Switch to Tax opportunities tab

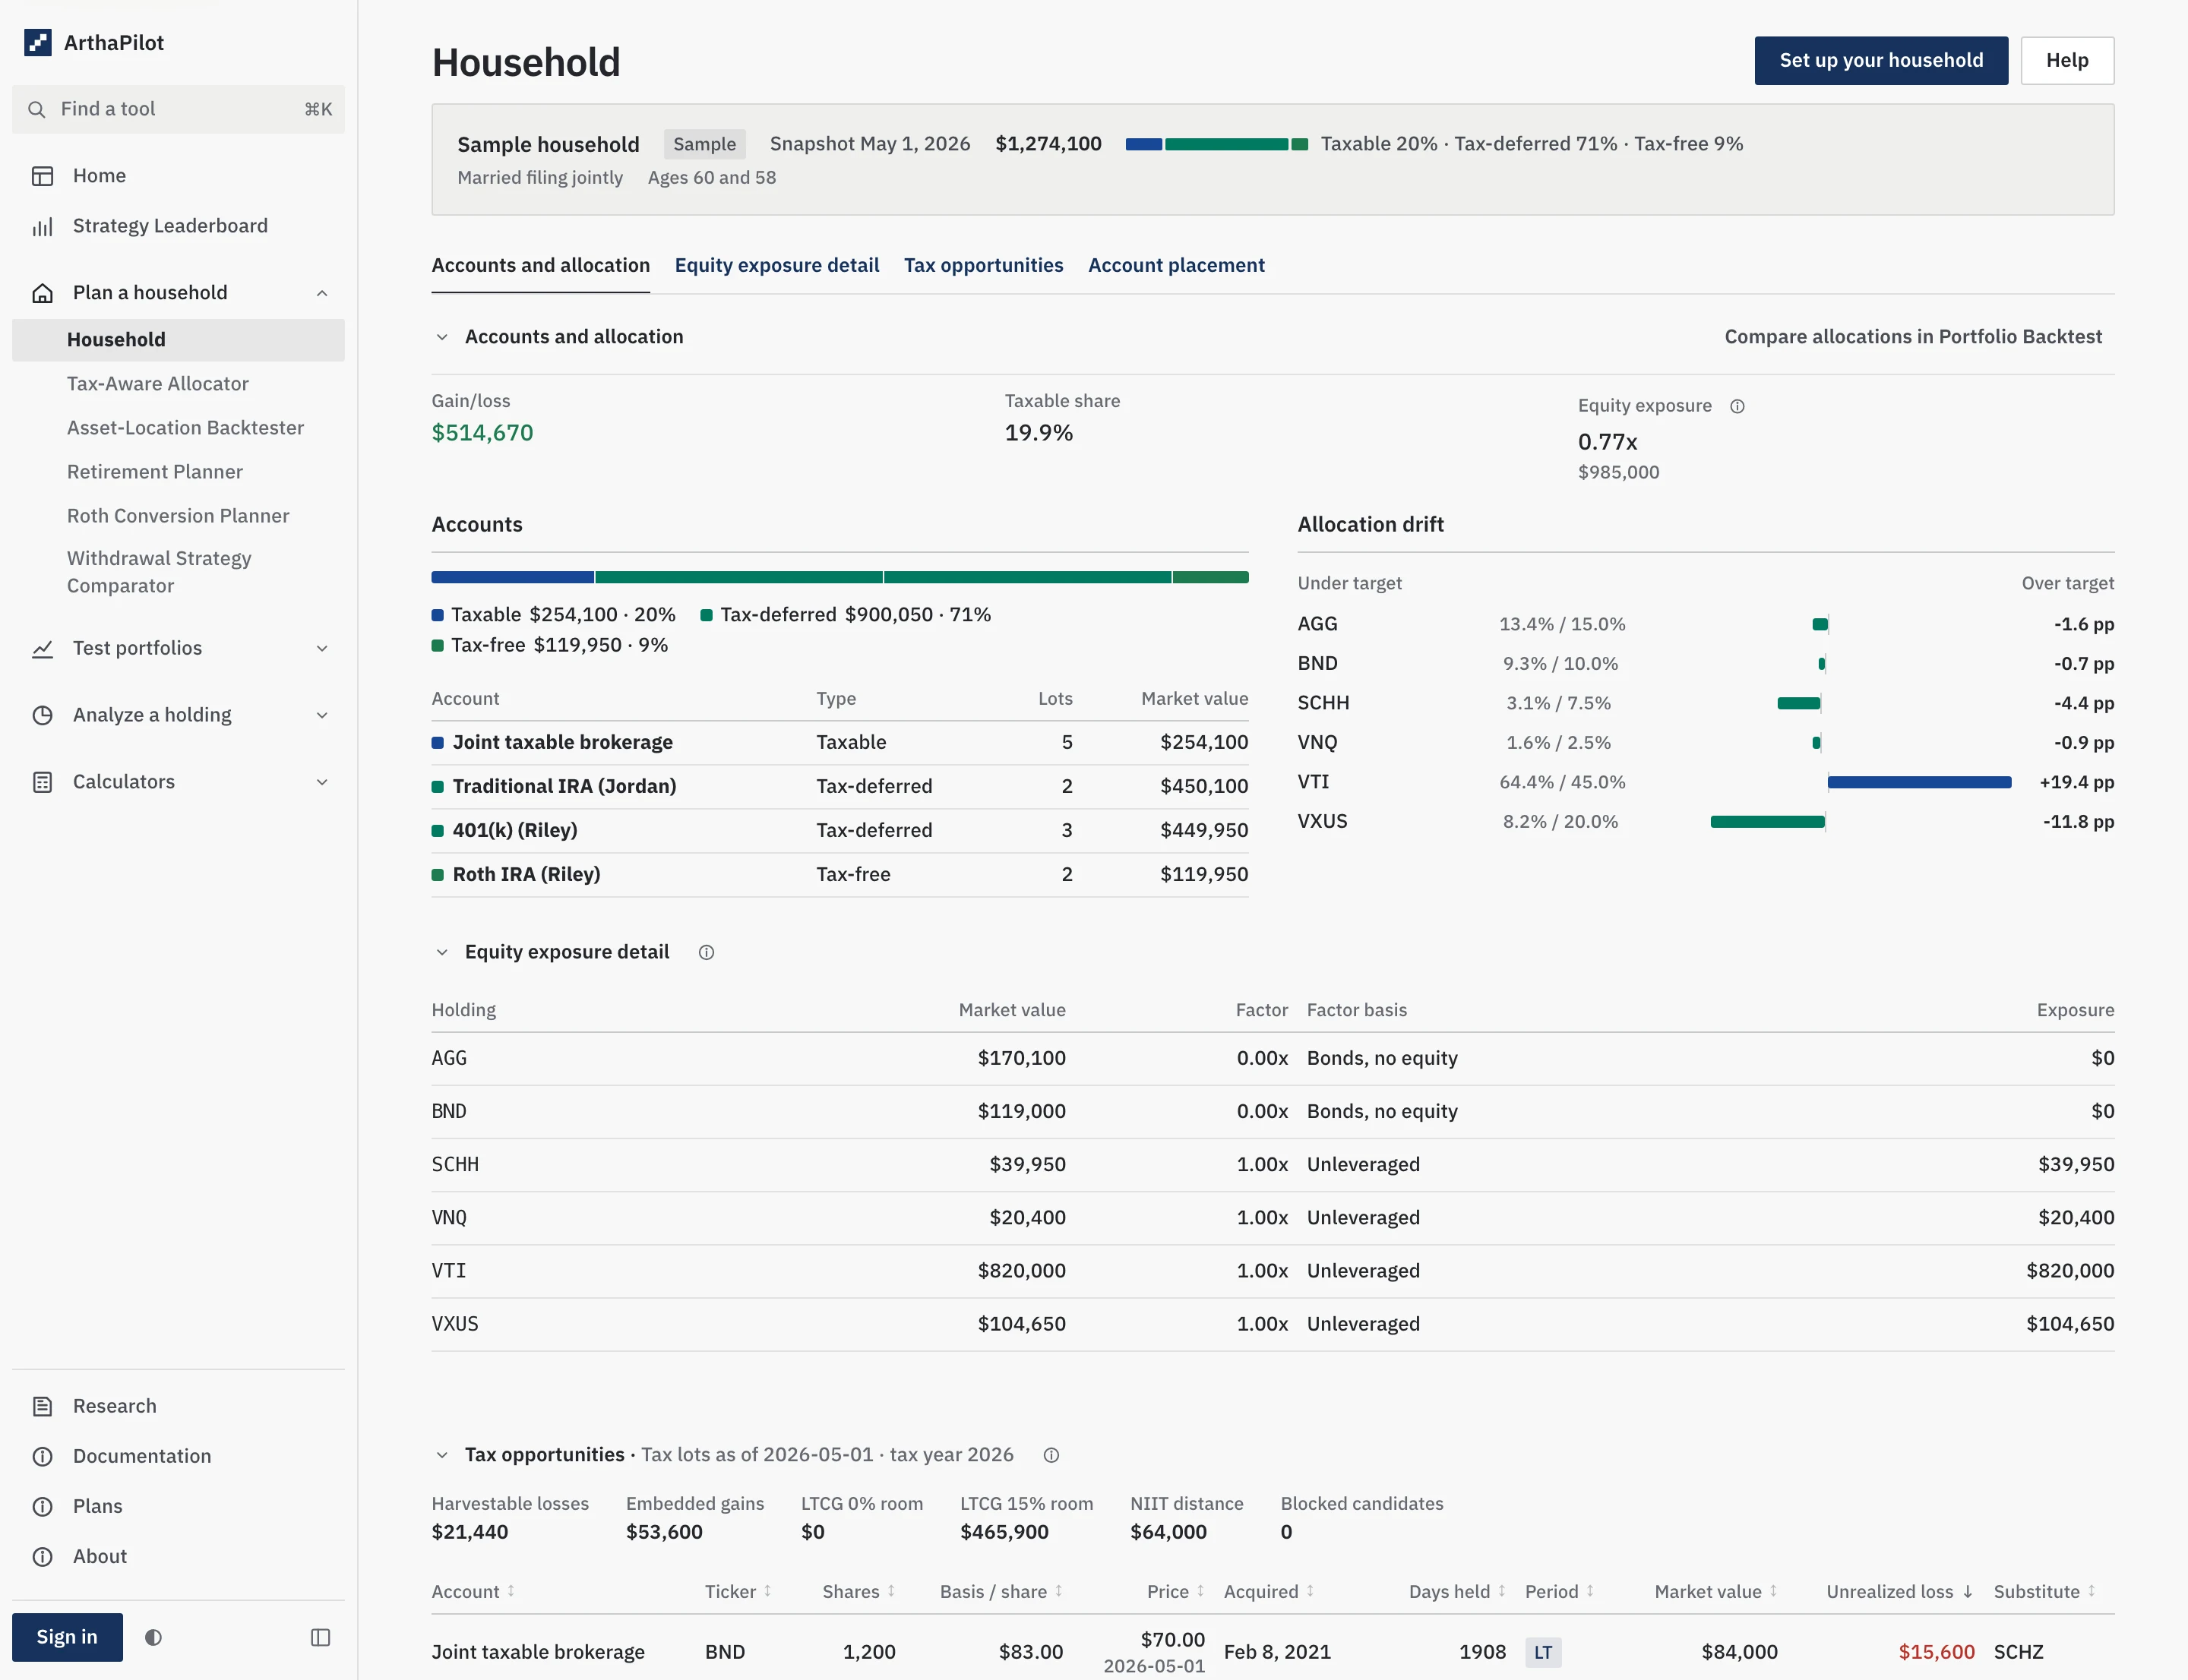coord(983,265)
